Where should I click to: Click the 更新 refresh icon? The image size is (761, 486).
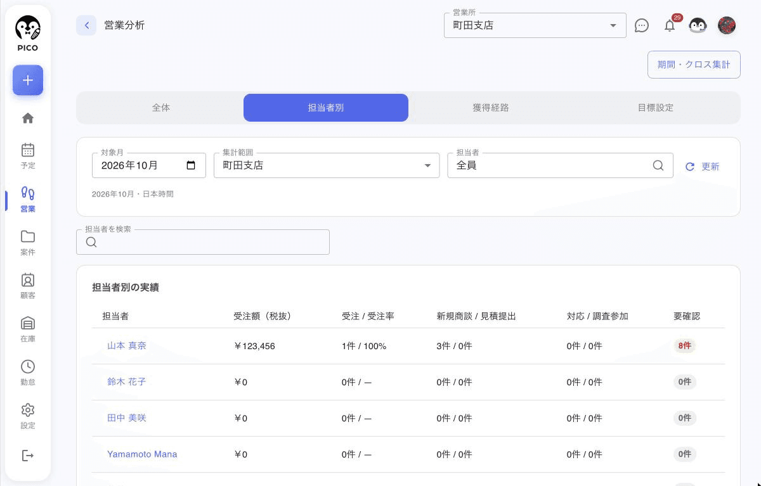click(690, 167)
